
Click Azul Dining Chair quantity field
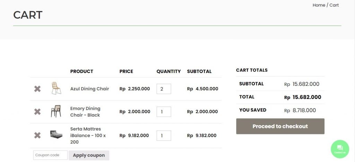[164, 89]
